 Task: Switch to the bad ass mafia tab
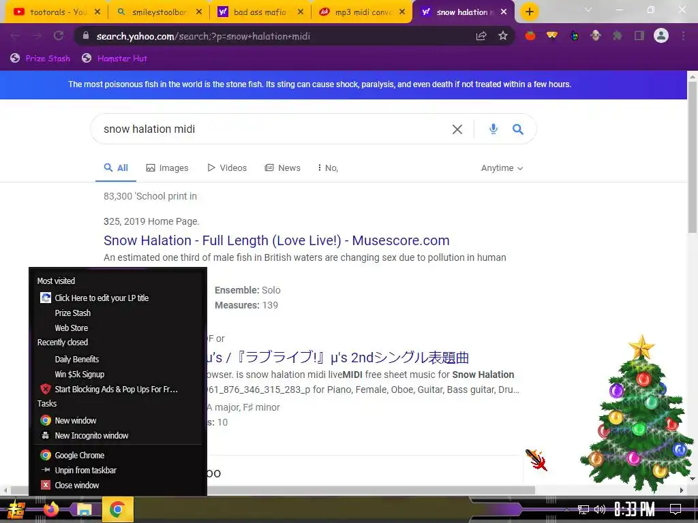click(x=260, y=12)
